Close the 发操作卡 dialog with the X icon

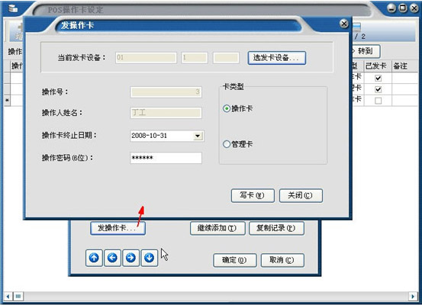[343, 24]
